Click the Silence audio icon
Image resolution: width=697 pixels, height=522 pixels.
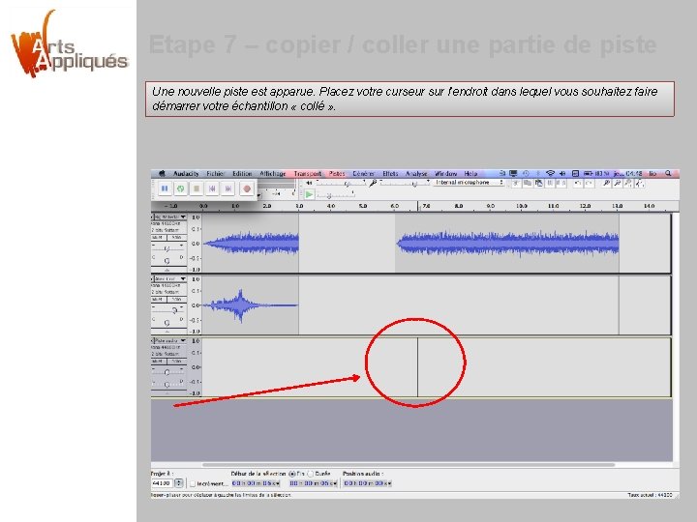(x=561, y=183)
